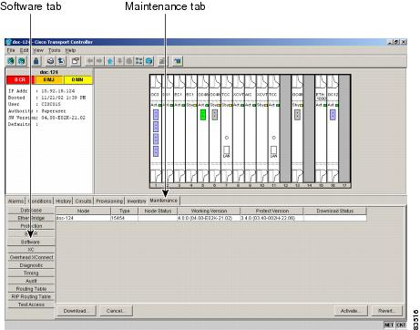The width and height of the screenshot is (420, 330).
Task: Switch to the Provisioning tab
Action: tap(109, 201)
